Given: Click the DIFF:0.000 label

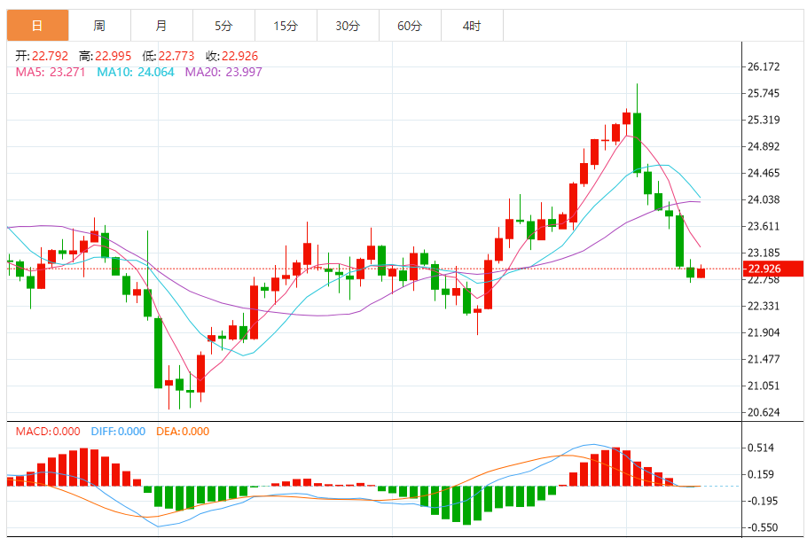Looking at the screenshot, I should [x=118, y=432].
